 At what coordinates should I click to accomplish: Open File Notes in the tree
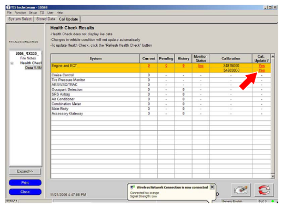(28, 58)
